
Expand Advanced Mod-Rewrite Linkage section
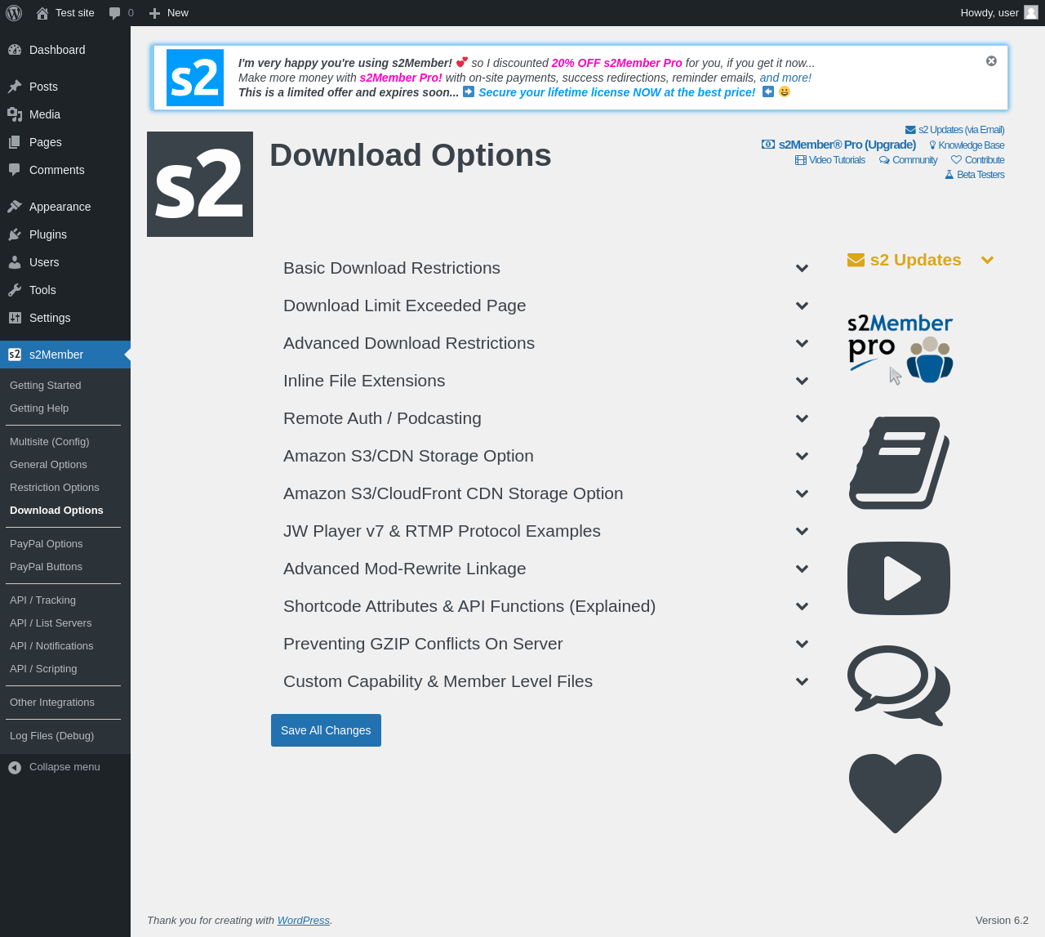545,569
